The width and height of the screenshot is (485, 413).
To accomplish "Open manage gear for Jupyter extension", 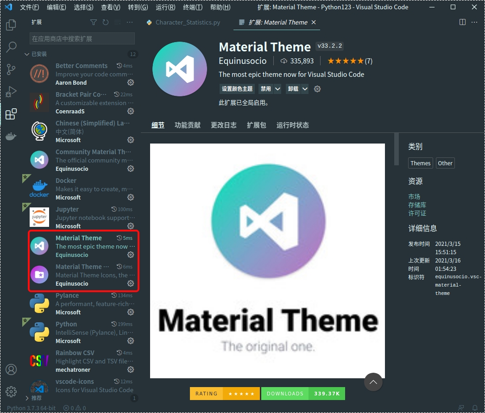I will [x=131, y=226].
